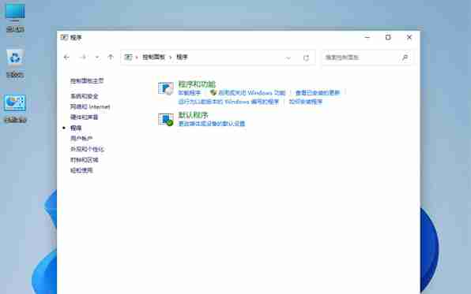Viewport: 471px width, 294px height.
Task: Click link to run programs for previous Windows
Action: point(228,102)
